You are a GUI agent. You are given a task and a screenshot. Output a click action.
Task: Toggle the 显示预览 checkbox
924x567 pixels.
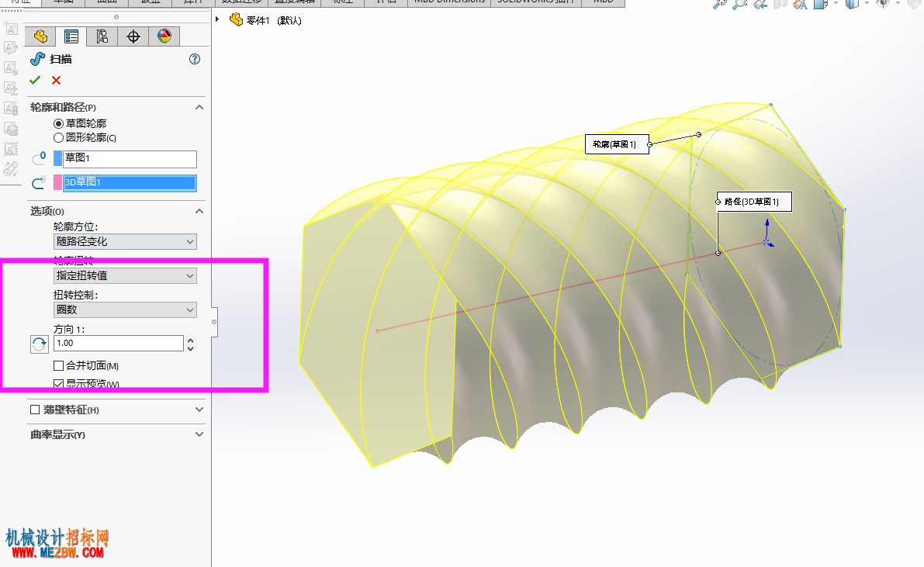click(x=58, y=384)
